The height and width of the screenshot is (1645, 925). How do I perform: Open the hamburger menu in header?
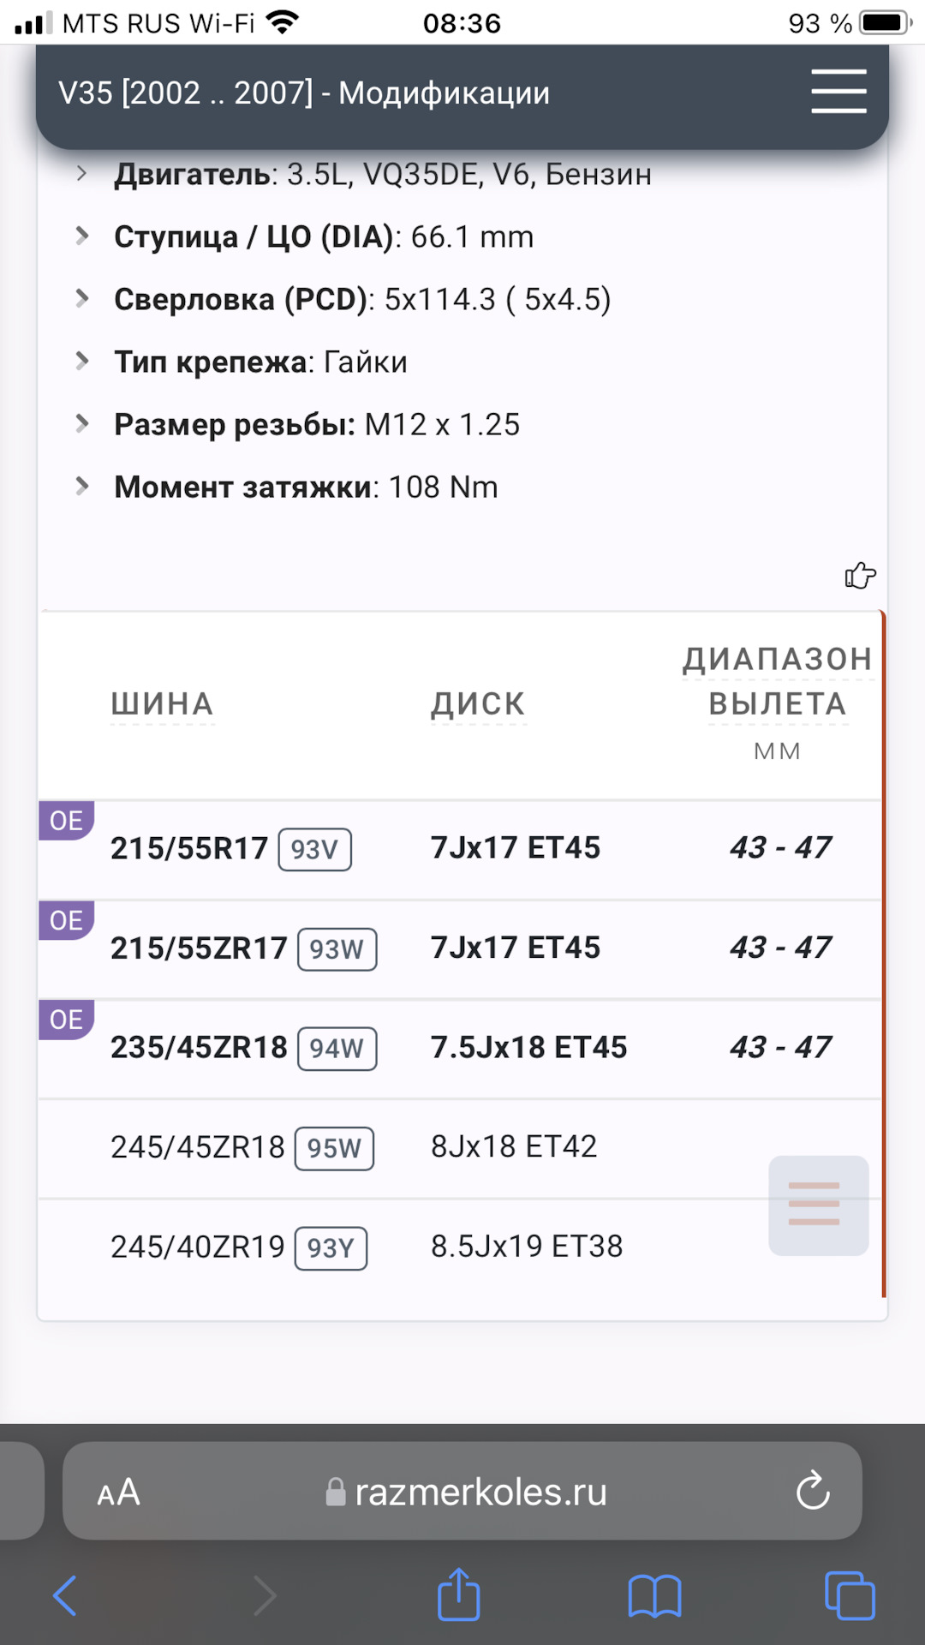click(x=838, y=92)
